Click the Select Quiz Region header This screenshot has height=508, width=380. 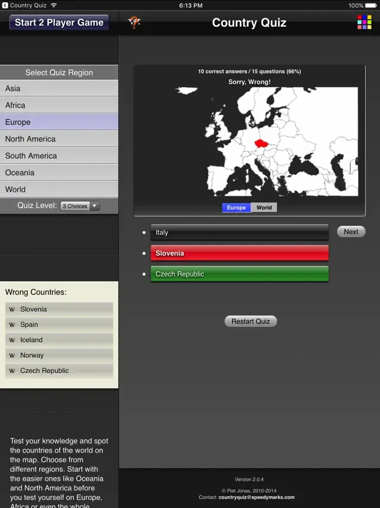click(59, 73)
